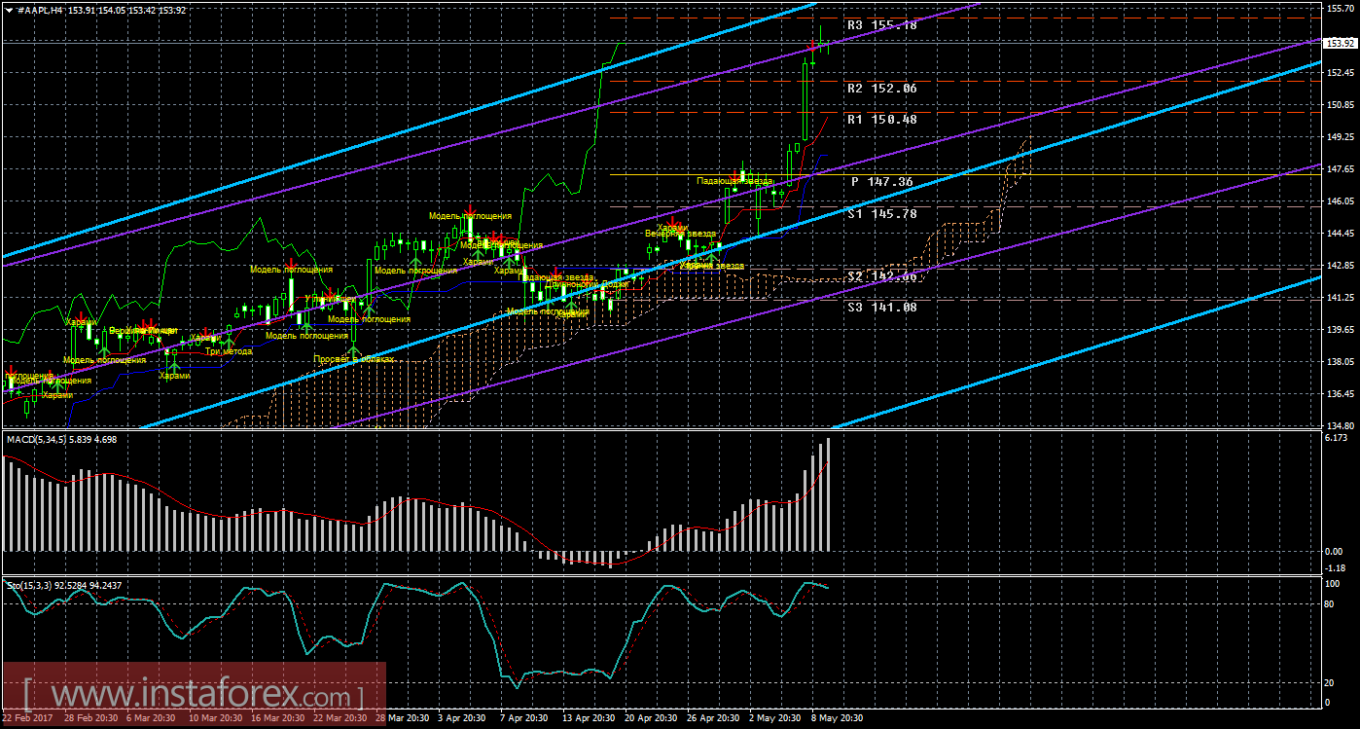Click the 20 Apr 20:30 date label
Viewport: 1360px width, 729px height.
click(652, 719)
